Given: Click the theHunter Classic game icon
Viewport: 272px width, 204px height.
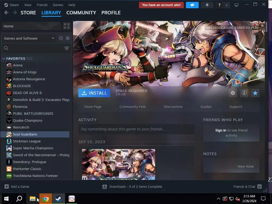Looking at the screenshot, I should (x=9, y=169).
